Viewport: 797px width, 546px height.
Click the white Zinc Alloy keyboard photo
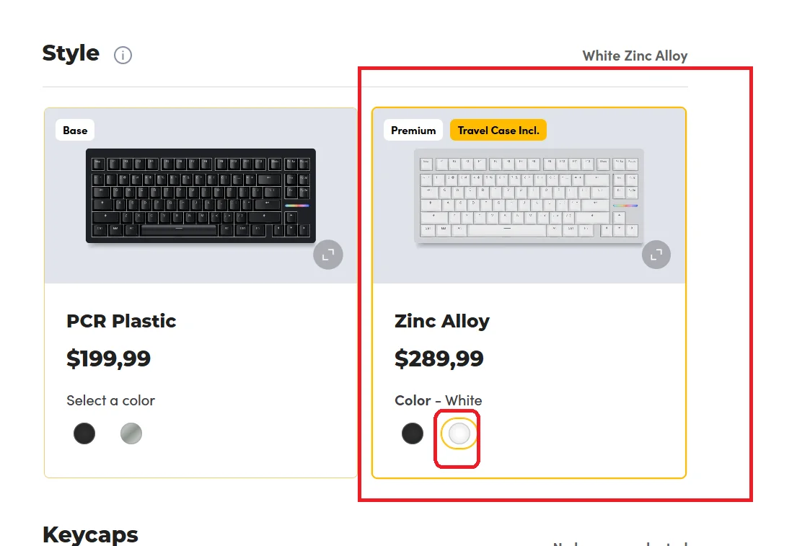[x=528, y=195]
